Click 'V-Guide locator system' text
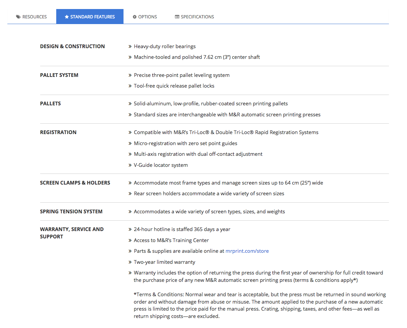Screen dimensions: 407x328 point(161,165)
